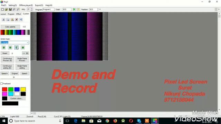The height and width of the screenshot is (124, 221).
Task: Click the paste icon in Custom tab
Action: (12, 20)
